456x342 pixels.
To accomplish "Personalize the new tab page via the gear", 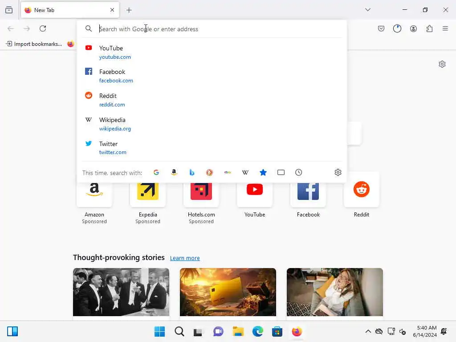I will pos(442,64).
